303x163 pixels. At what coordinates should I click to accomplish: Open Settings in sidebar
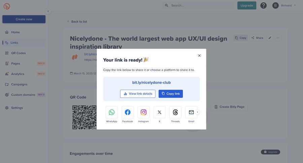(24, 108)
